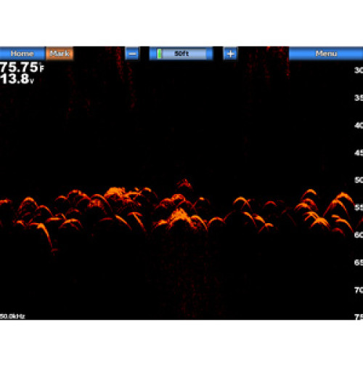
Task: Open the Menu on the top right
Action: [x=326, y=53]
